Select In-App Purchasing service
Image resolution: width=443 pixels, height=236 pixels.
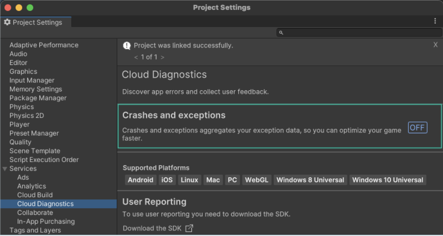tap(46, 222)
